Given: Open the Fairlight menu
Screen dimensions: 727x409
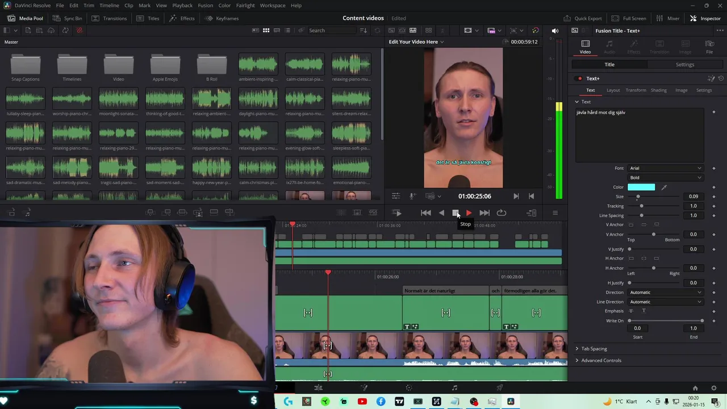Looking at the screenshot, I should [245, 5].
